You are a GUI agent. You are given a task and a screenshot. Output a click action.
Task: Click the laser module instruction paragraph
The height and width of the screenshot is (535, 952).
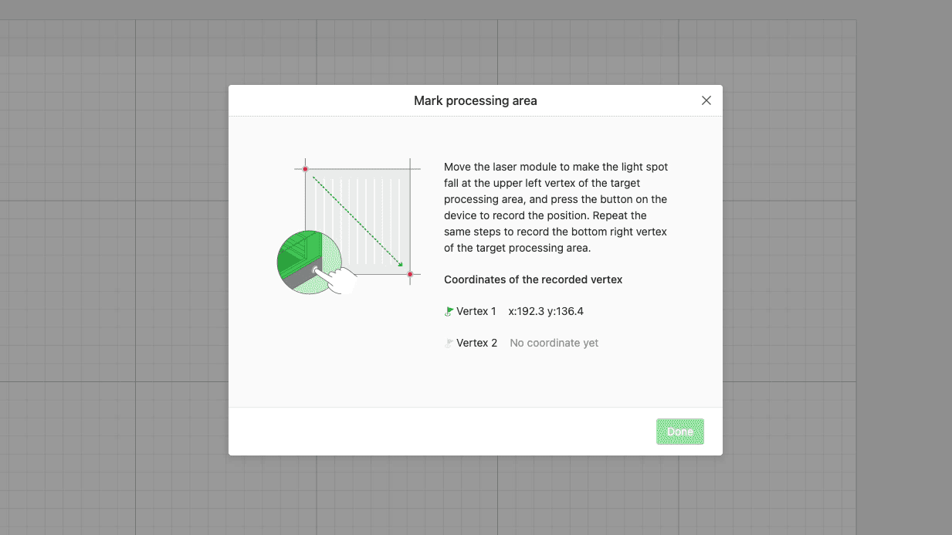click(x=556, y=208)
